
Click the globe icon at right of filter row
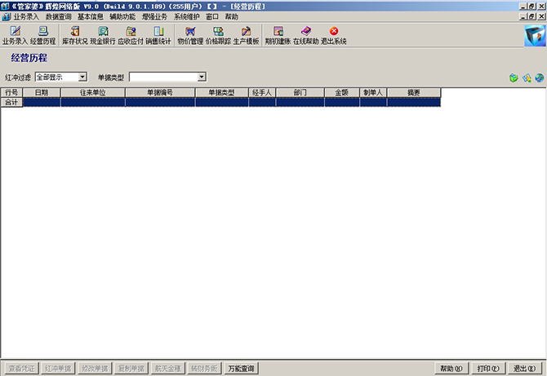539,77
